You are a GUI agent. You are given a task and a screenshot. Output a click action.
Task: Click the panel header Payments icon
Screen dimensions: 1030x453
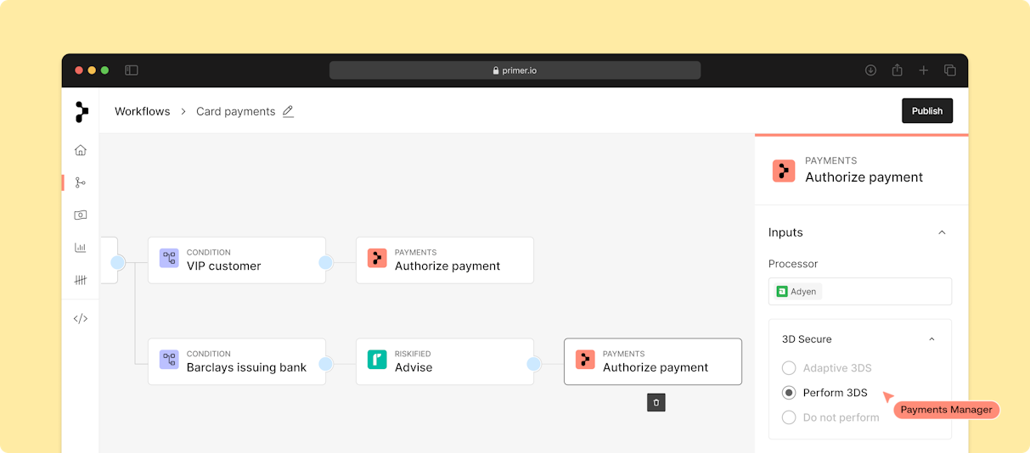coord(784,171)
